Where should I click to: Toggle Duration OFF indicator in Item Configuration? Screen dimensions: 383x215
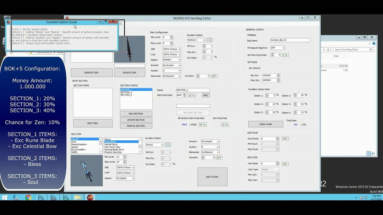[214, 76]
